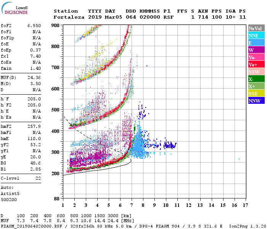This screenshot has height=229, width=267.
Task: Click the 10+ IGA header value
Action: [230, 17]
